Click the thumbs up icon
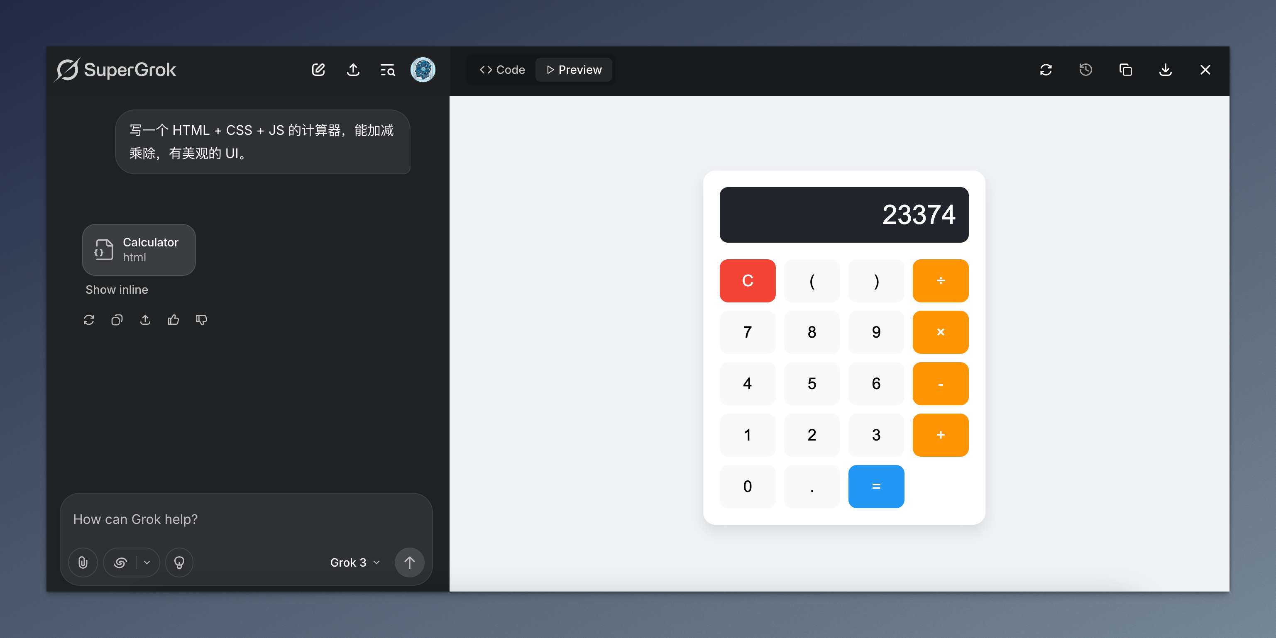1276x638 pixels. (174, 320)
